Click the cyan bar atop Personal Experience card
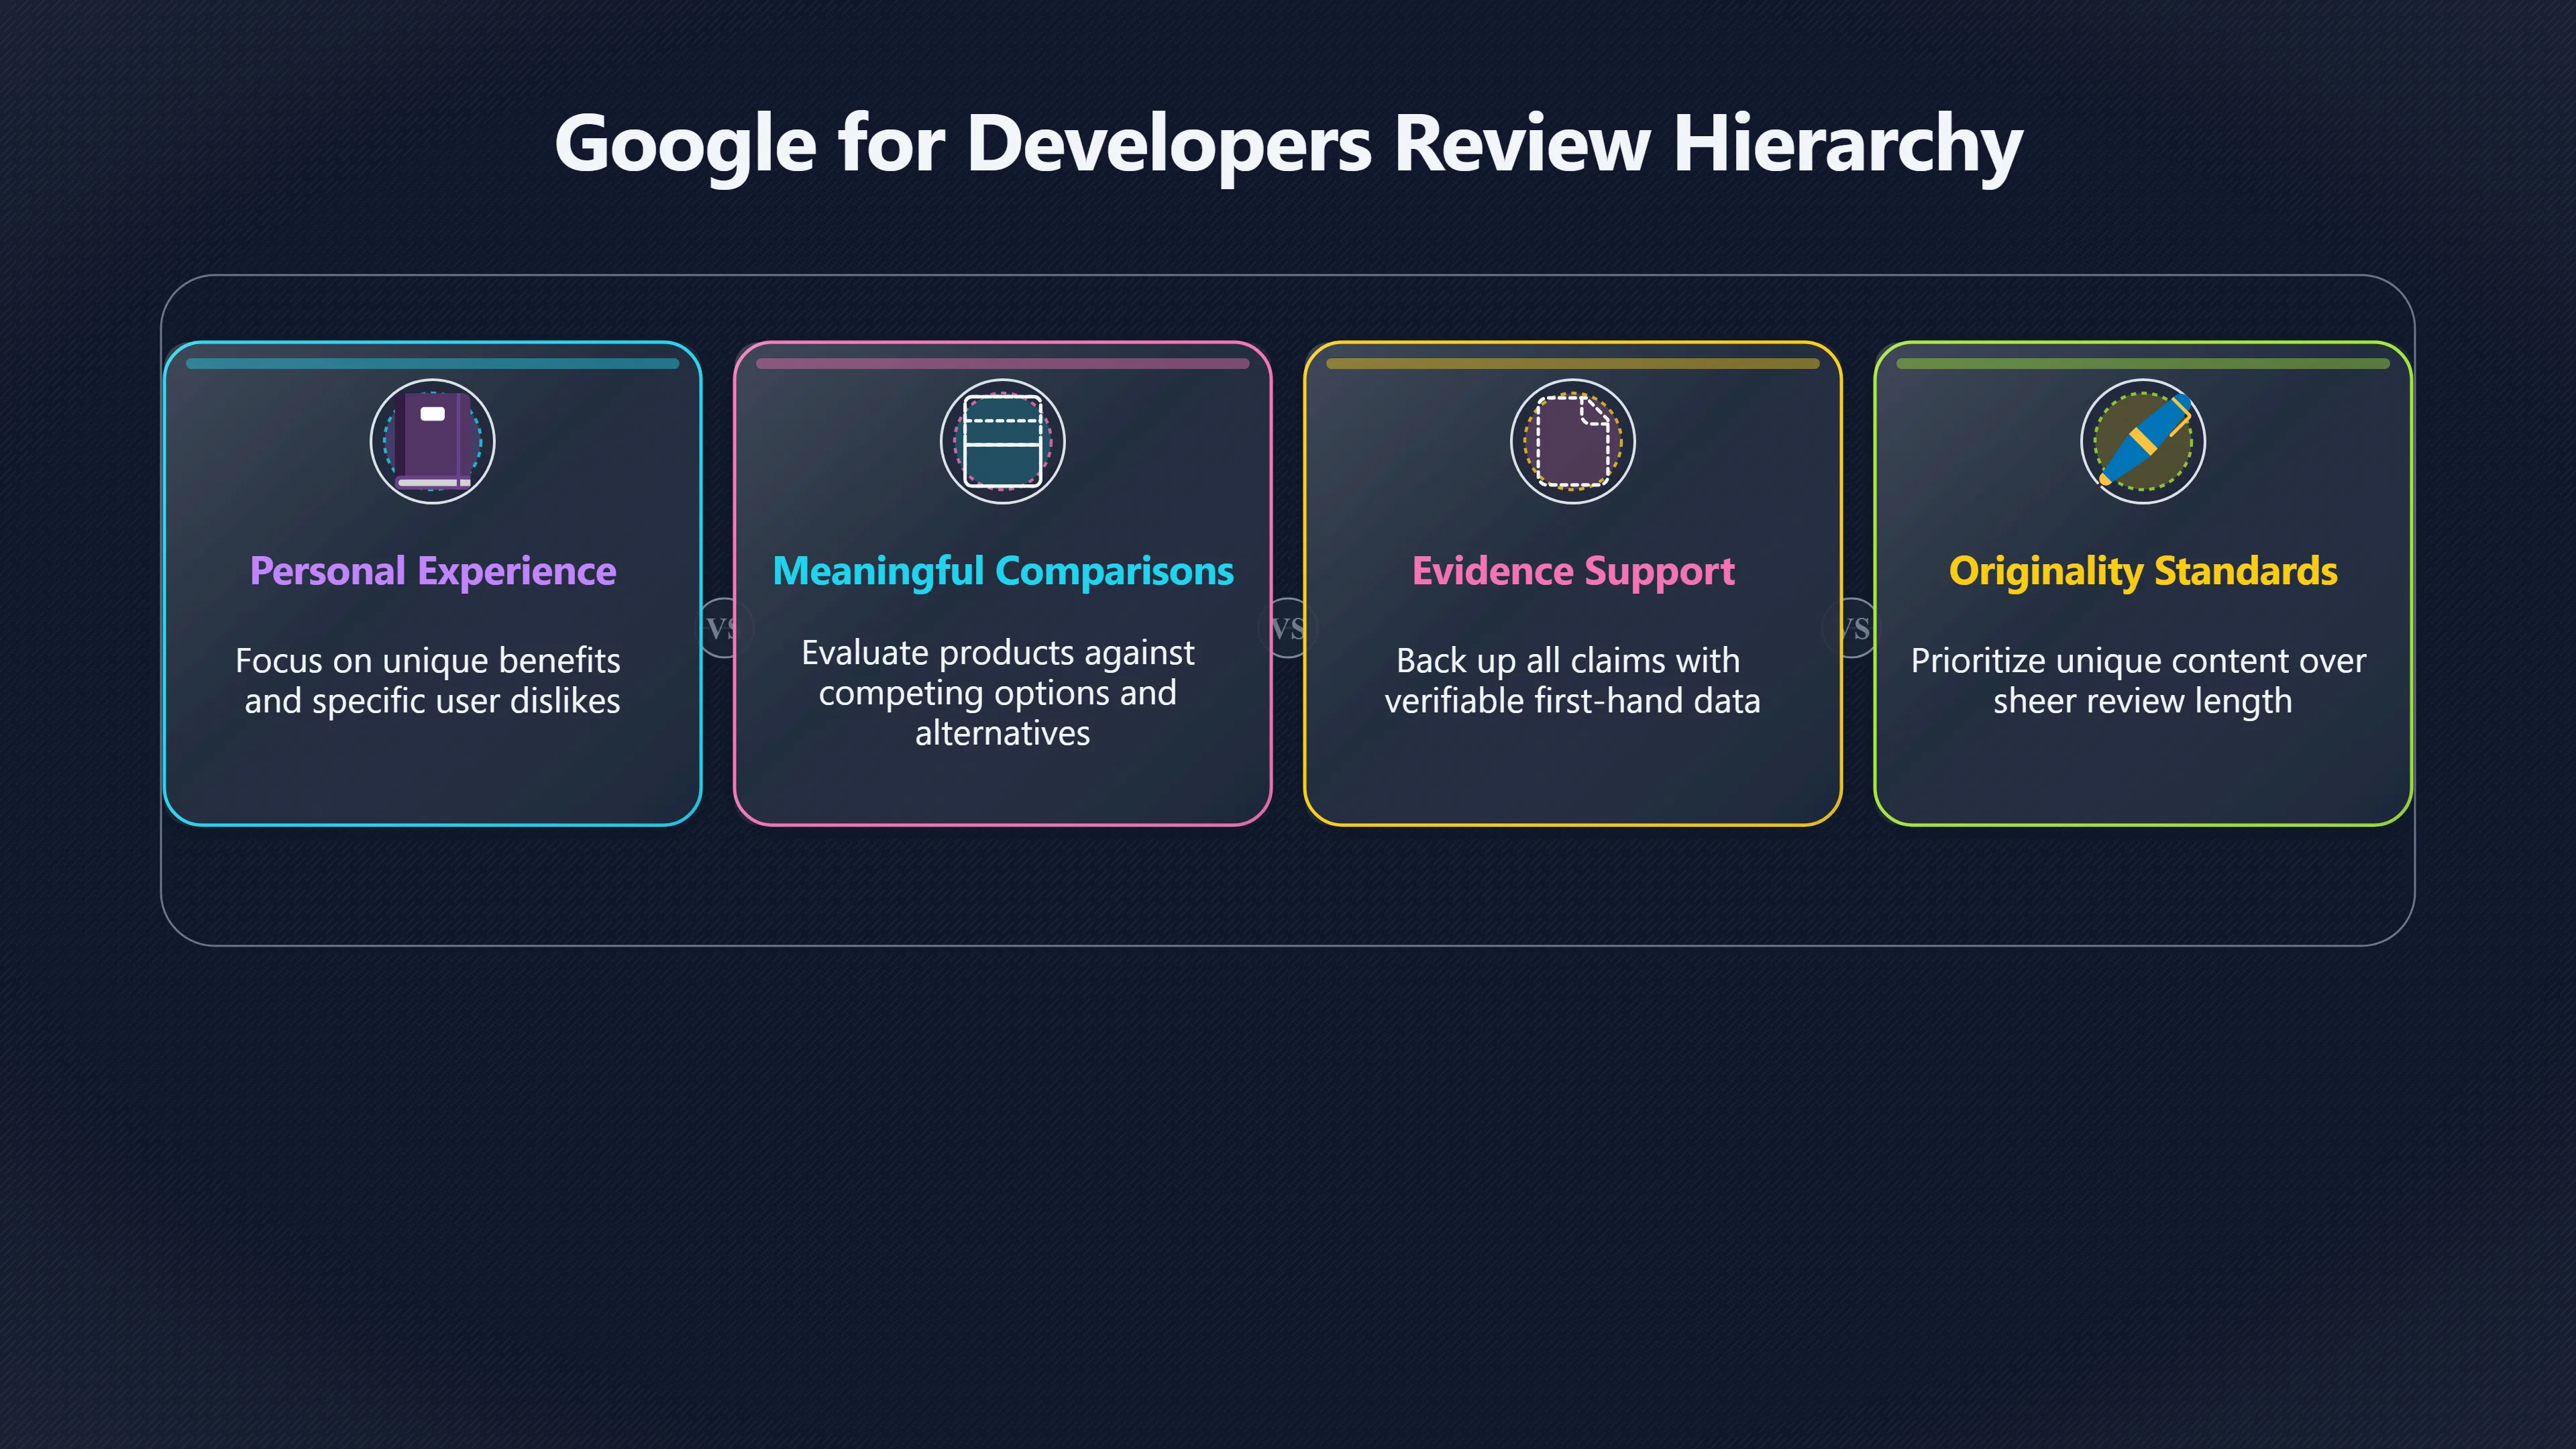 point(432,363)
